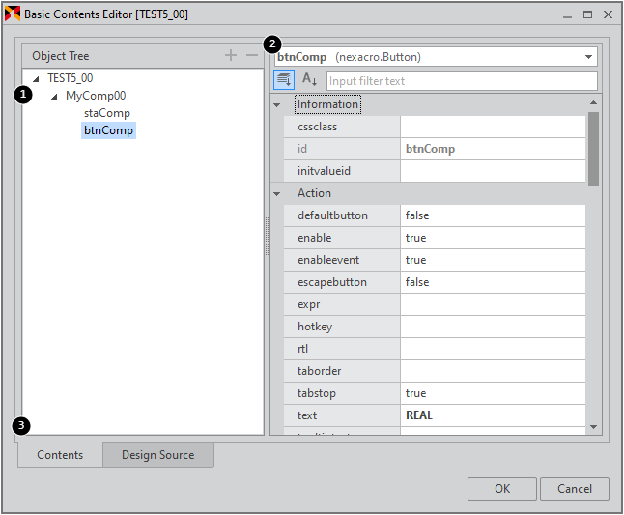Collapse the Action property group
This screenshot has width=624, height=515.
pos(277,193)
